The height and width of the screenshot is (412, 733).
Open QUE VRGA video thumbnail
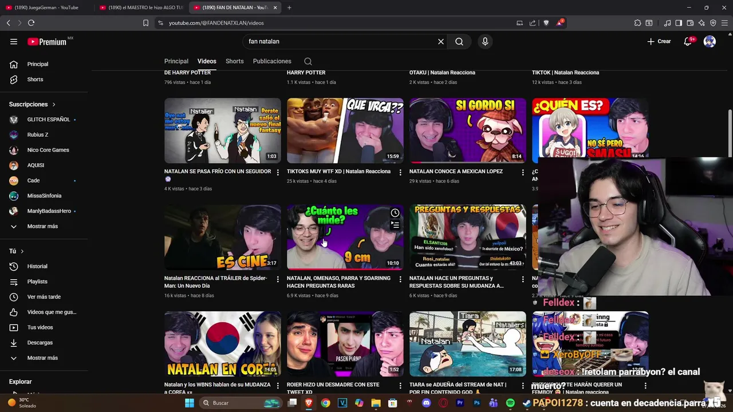click(x=345, y=130)
